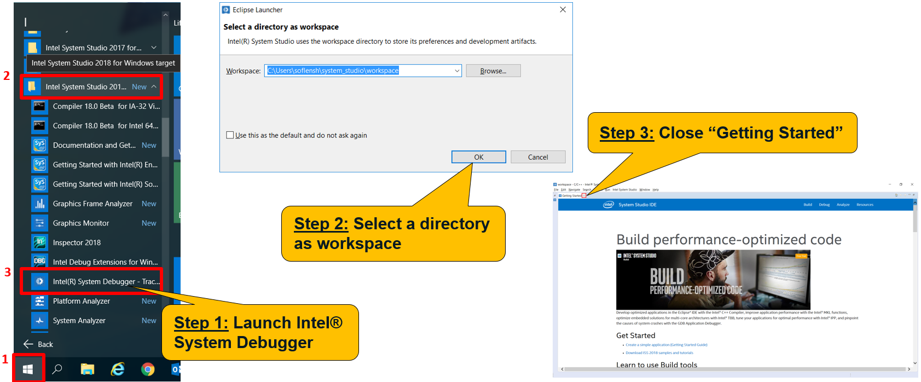Collapse the Intel System Studio 201... folder chevron
The height and width of the screenshot is (382, 921).
pyautogui.click(x=154, y=86)
